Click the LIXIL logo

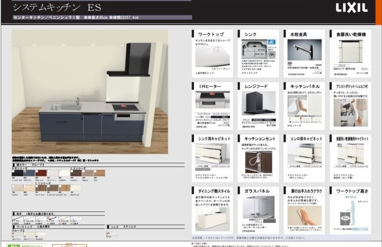(351, 8)
